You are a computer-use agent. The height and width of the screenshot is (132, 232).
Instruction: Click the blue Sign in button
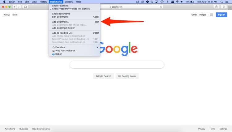pyautogui.click(x=221, y=15)
